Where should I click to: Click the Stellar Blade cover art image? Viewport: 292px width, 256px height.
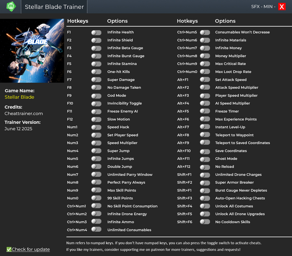tap(32, 51)
